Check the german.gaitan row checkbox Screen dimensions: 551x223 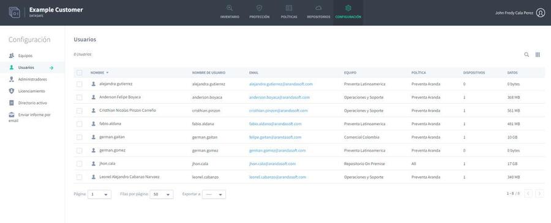(80, 137)
